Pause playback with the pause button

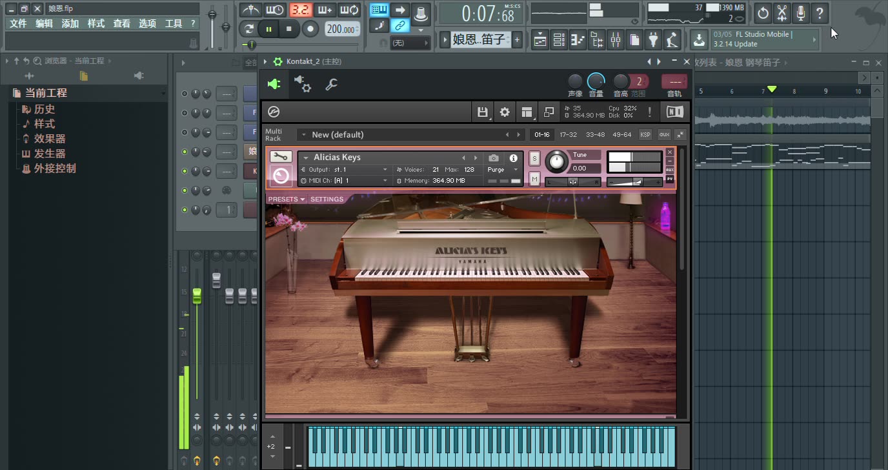[269, 29]
